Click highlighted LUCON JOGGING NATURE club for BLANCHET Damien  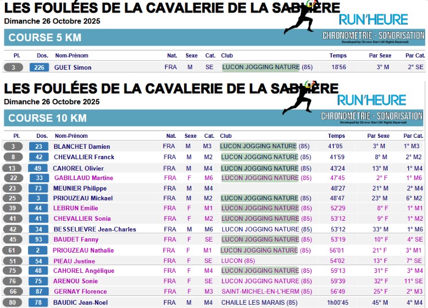point(259,147)
